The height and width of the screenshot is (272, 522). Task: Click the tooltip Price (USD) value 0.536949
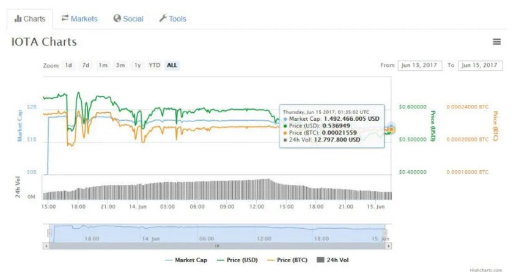(336, 126)
